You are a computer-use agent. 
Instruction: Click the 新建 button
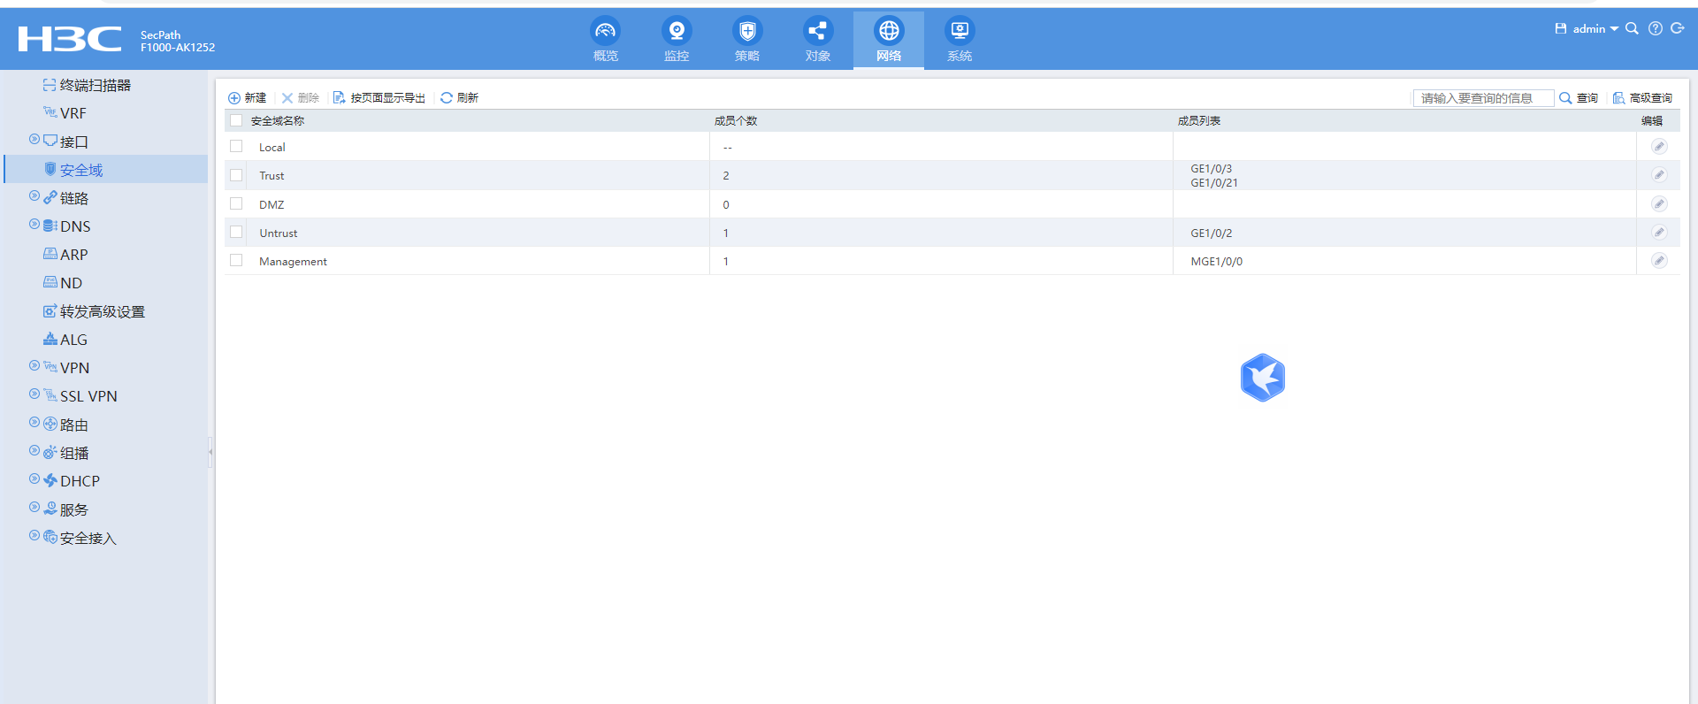click(248, 98)
